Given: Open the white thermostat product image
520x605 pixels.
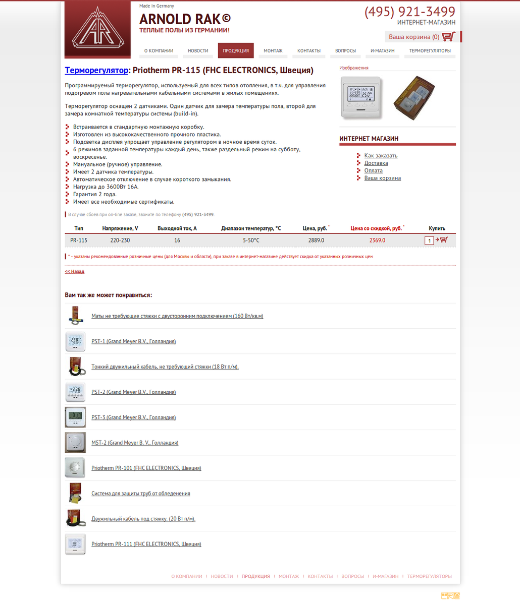Looking at the screenshot, I should pyautogui.click(x=361, y=97).
